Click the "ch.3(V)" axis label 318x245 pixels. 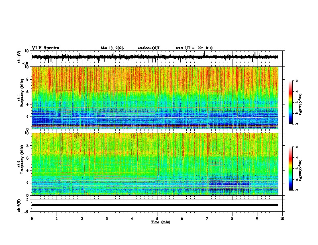tap(19, 205)
